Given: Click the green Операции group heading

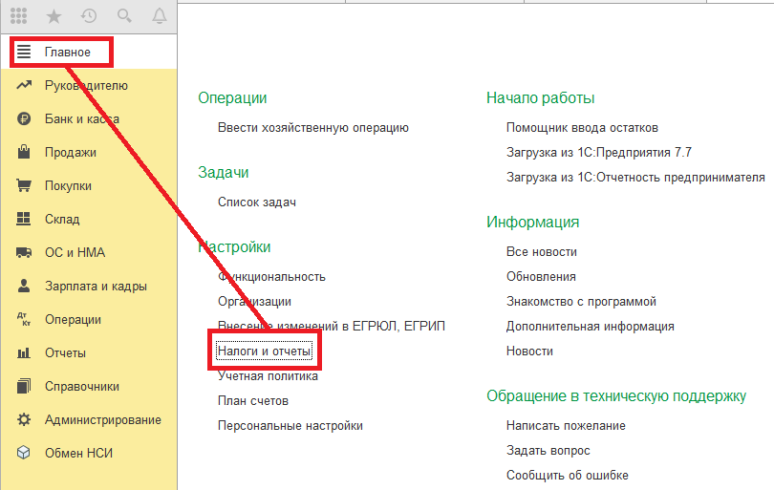Looking at the screenshot, I should pyautogui.click(x=232, y=98).
